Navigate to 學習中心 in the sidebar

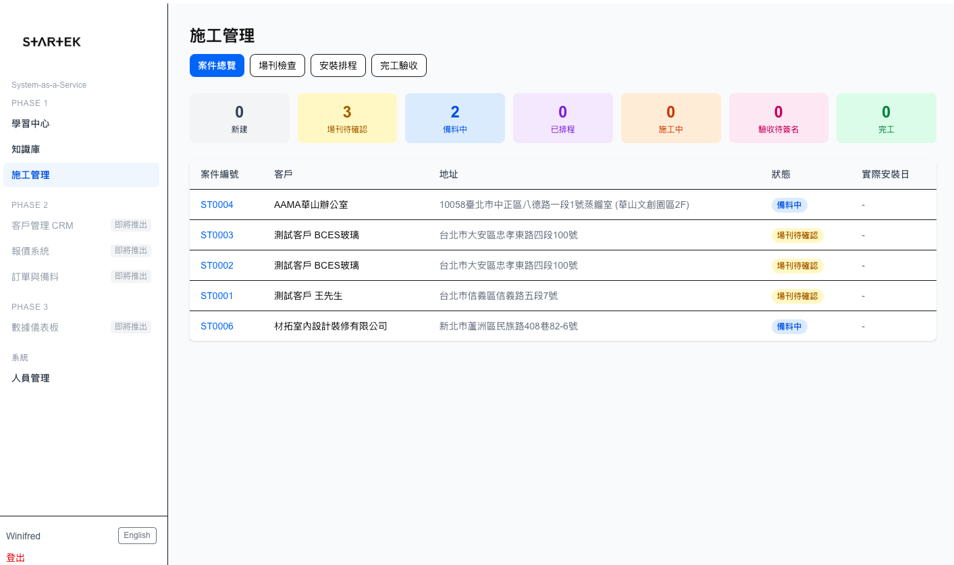click(30, 124)
